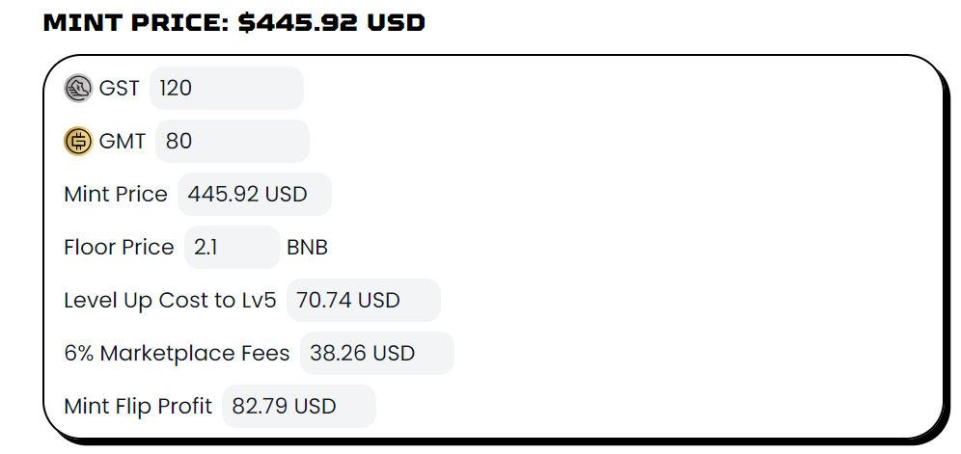Click the BNB unit label
Screen dimensions: 961x454
[x=307, y=248]
